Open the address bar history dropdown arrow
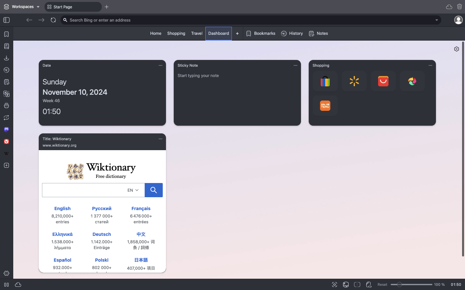Viewport: 465px width, 290px height. coord(437,20)
